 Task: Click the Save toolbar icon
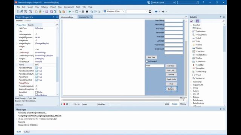coord(47,12)
